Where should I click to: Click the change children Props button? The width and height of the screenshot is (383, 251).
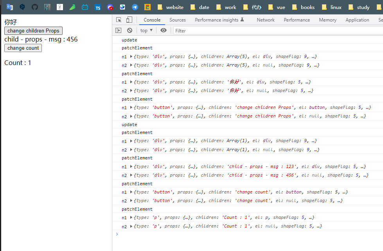pyautogui.click(x=34, y=31)
